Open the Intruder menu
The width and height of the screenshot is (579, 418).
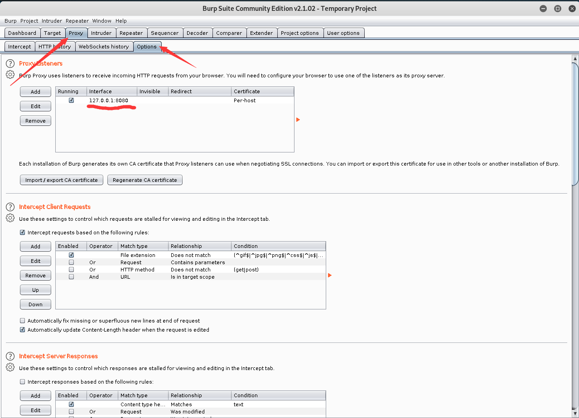click(x=52, y=21)
